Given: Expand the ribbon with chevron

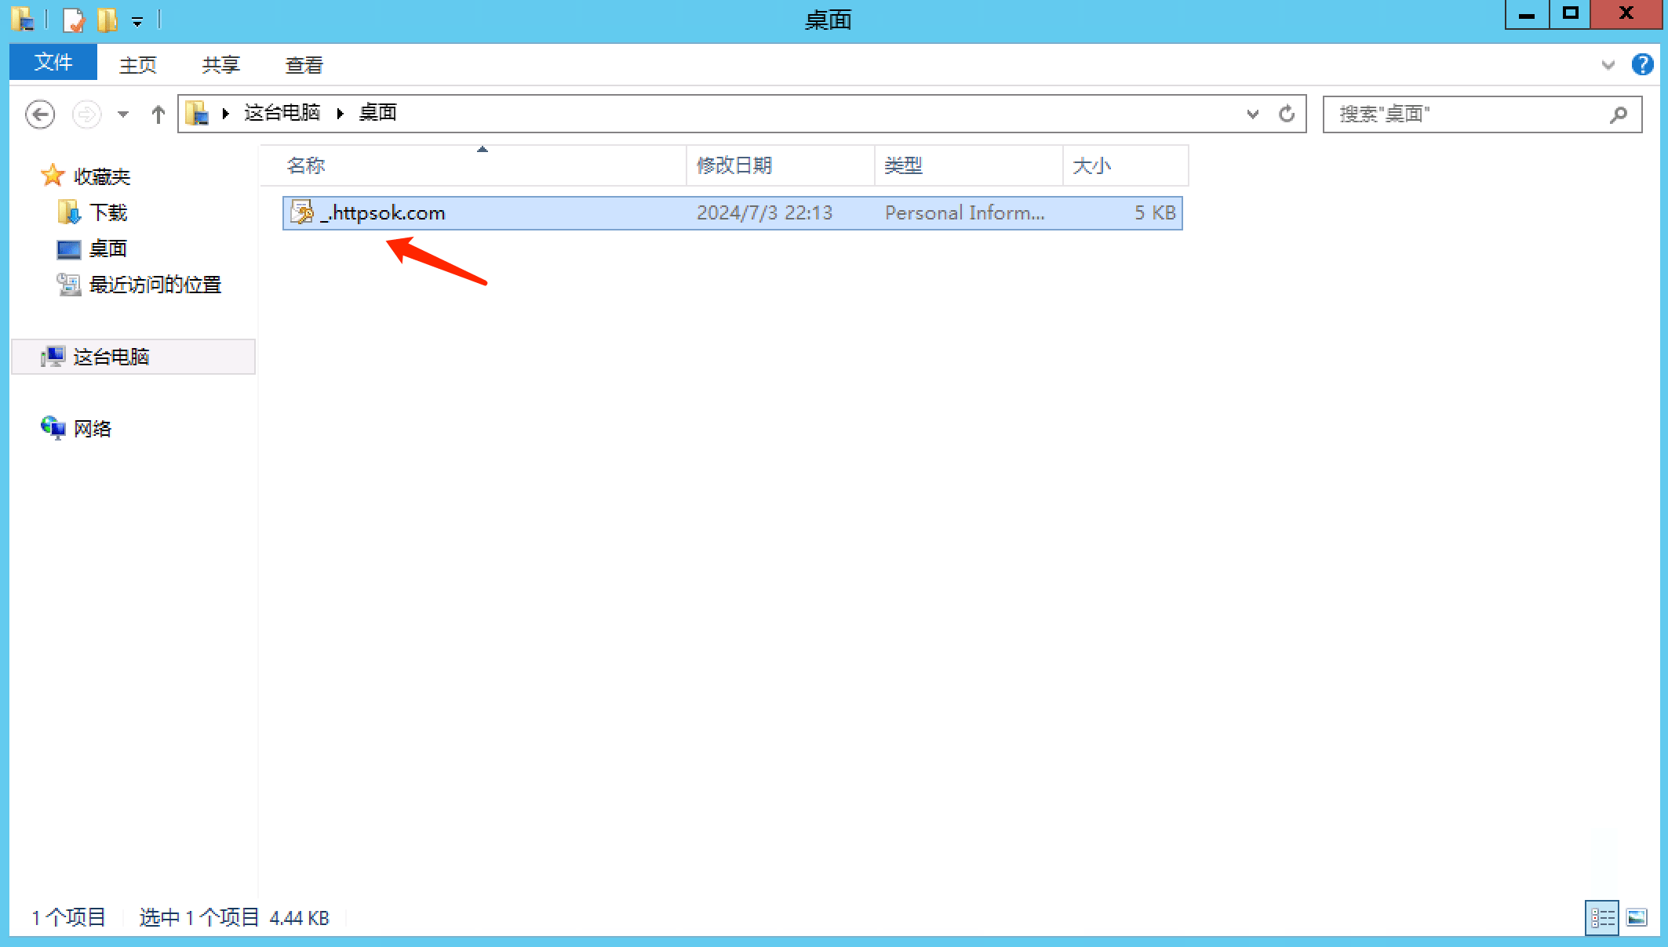Looking at the screenshot, I should point(1608,65).
